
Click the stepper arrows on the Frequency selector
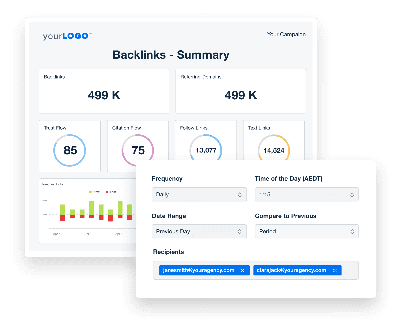click(x=240, y=194)
